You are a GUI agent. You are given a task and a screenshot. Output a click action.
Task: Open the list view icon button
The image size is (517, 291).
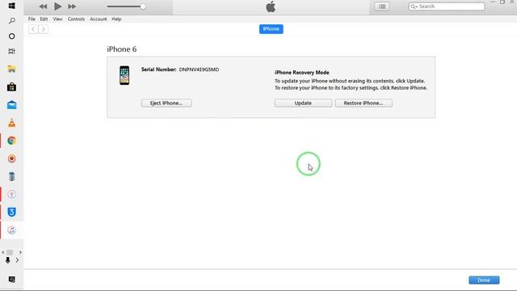pos(382,6)
